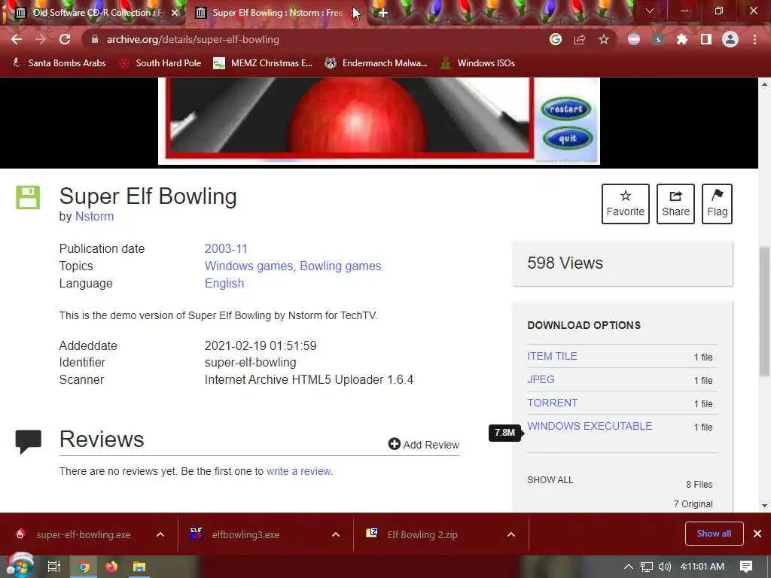Click the Reviews speech bubble icon
The image size is (771, 578).
coord(29,441)
